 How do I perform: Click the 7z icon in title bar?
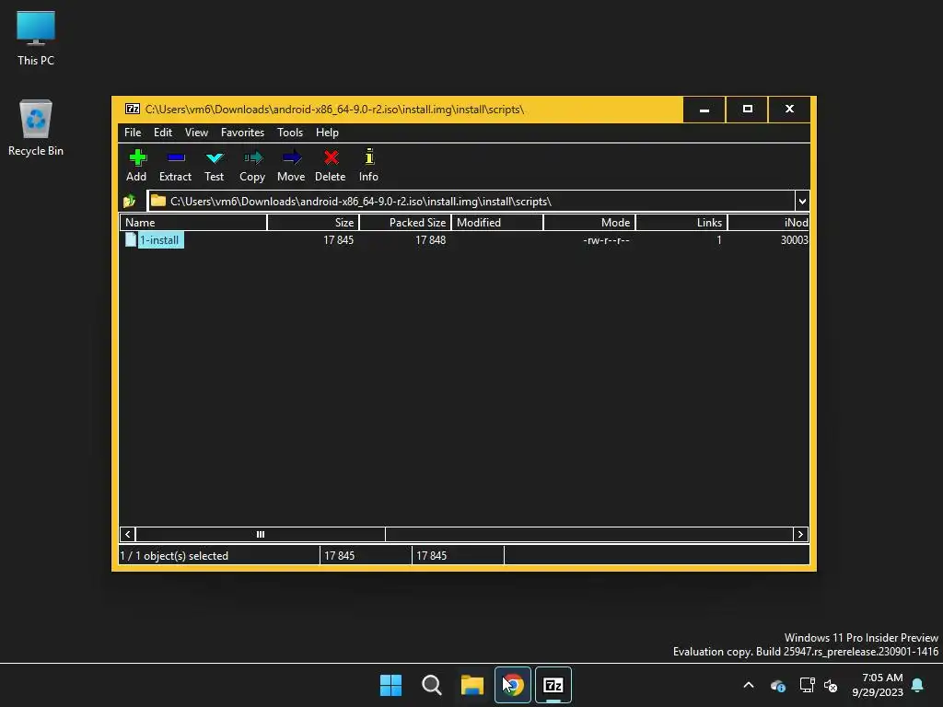point(133,109)
